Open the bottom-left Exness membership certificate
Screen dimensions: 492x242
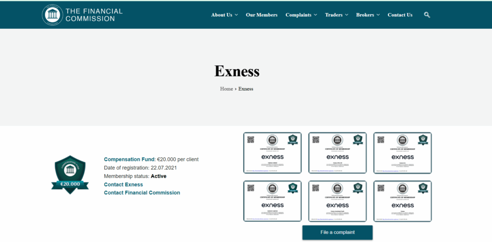[272, 201]
